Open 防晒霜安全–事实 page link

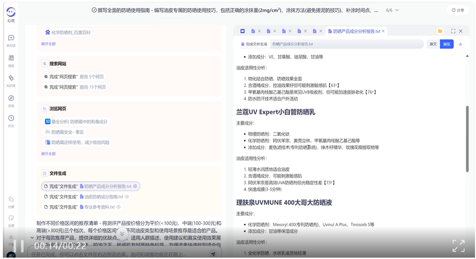coord(64,132)
